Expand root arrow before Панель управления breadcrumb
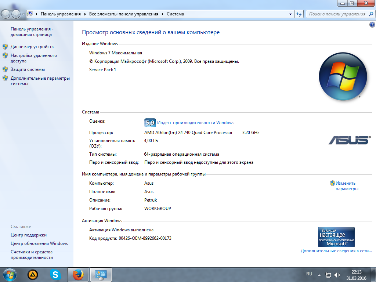The height and width of the screenshot is (282, 376). 37,14
